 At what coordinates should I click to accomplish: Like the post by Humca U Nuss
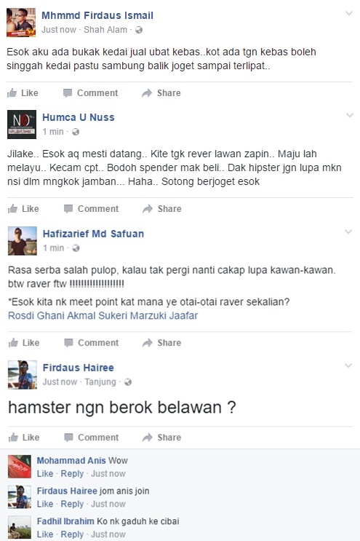[x=23, y=209]
